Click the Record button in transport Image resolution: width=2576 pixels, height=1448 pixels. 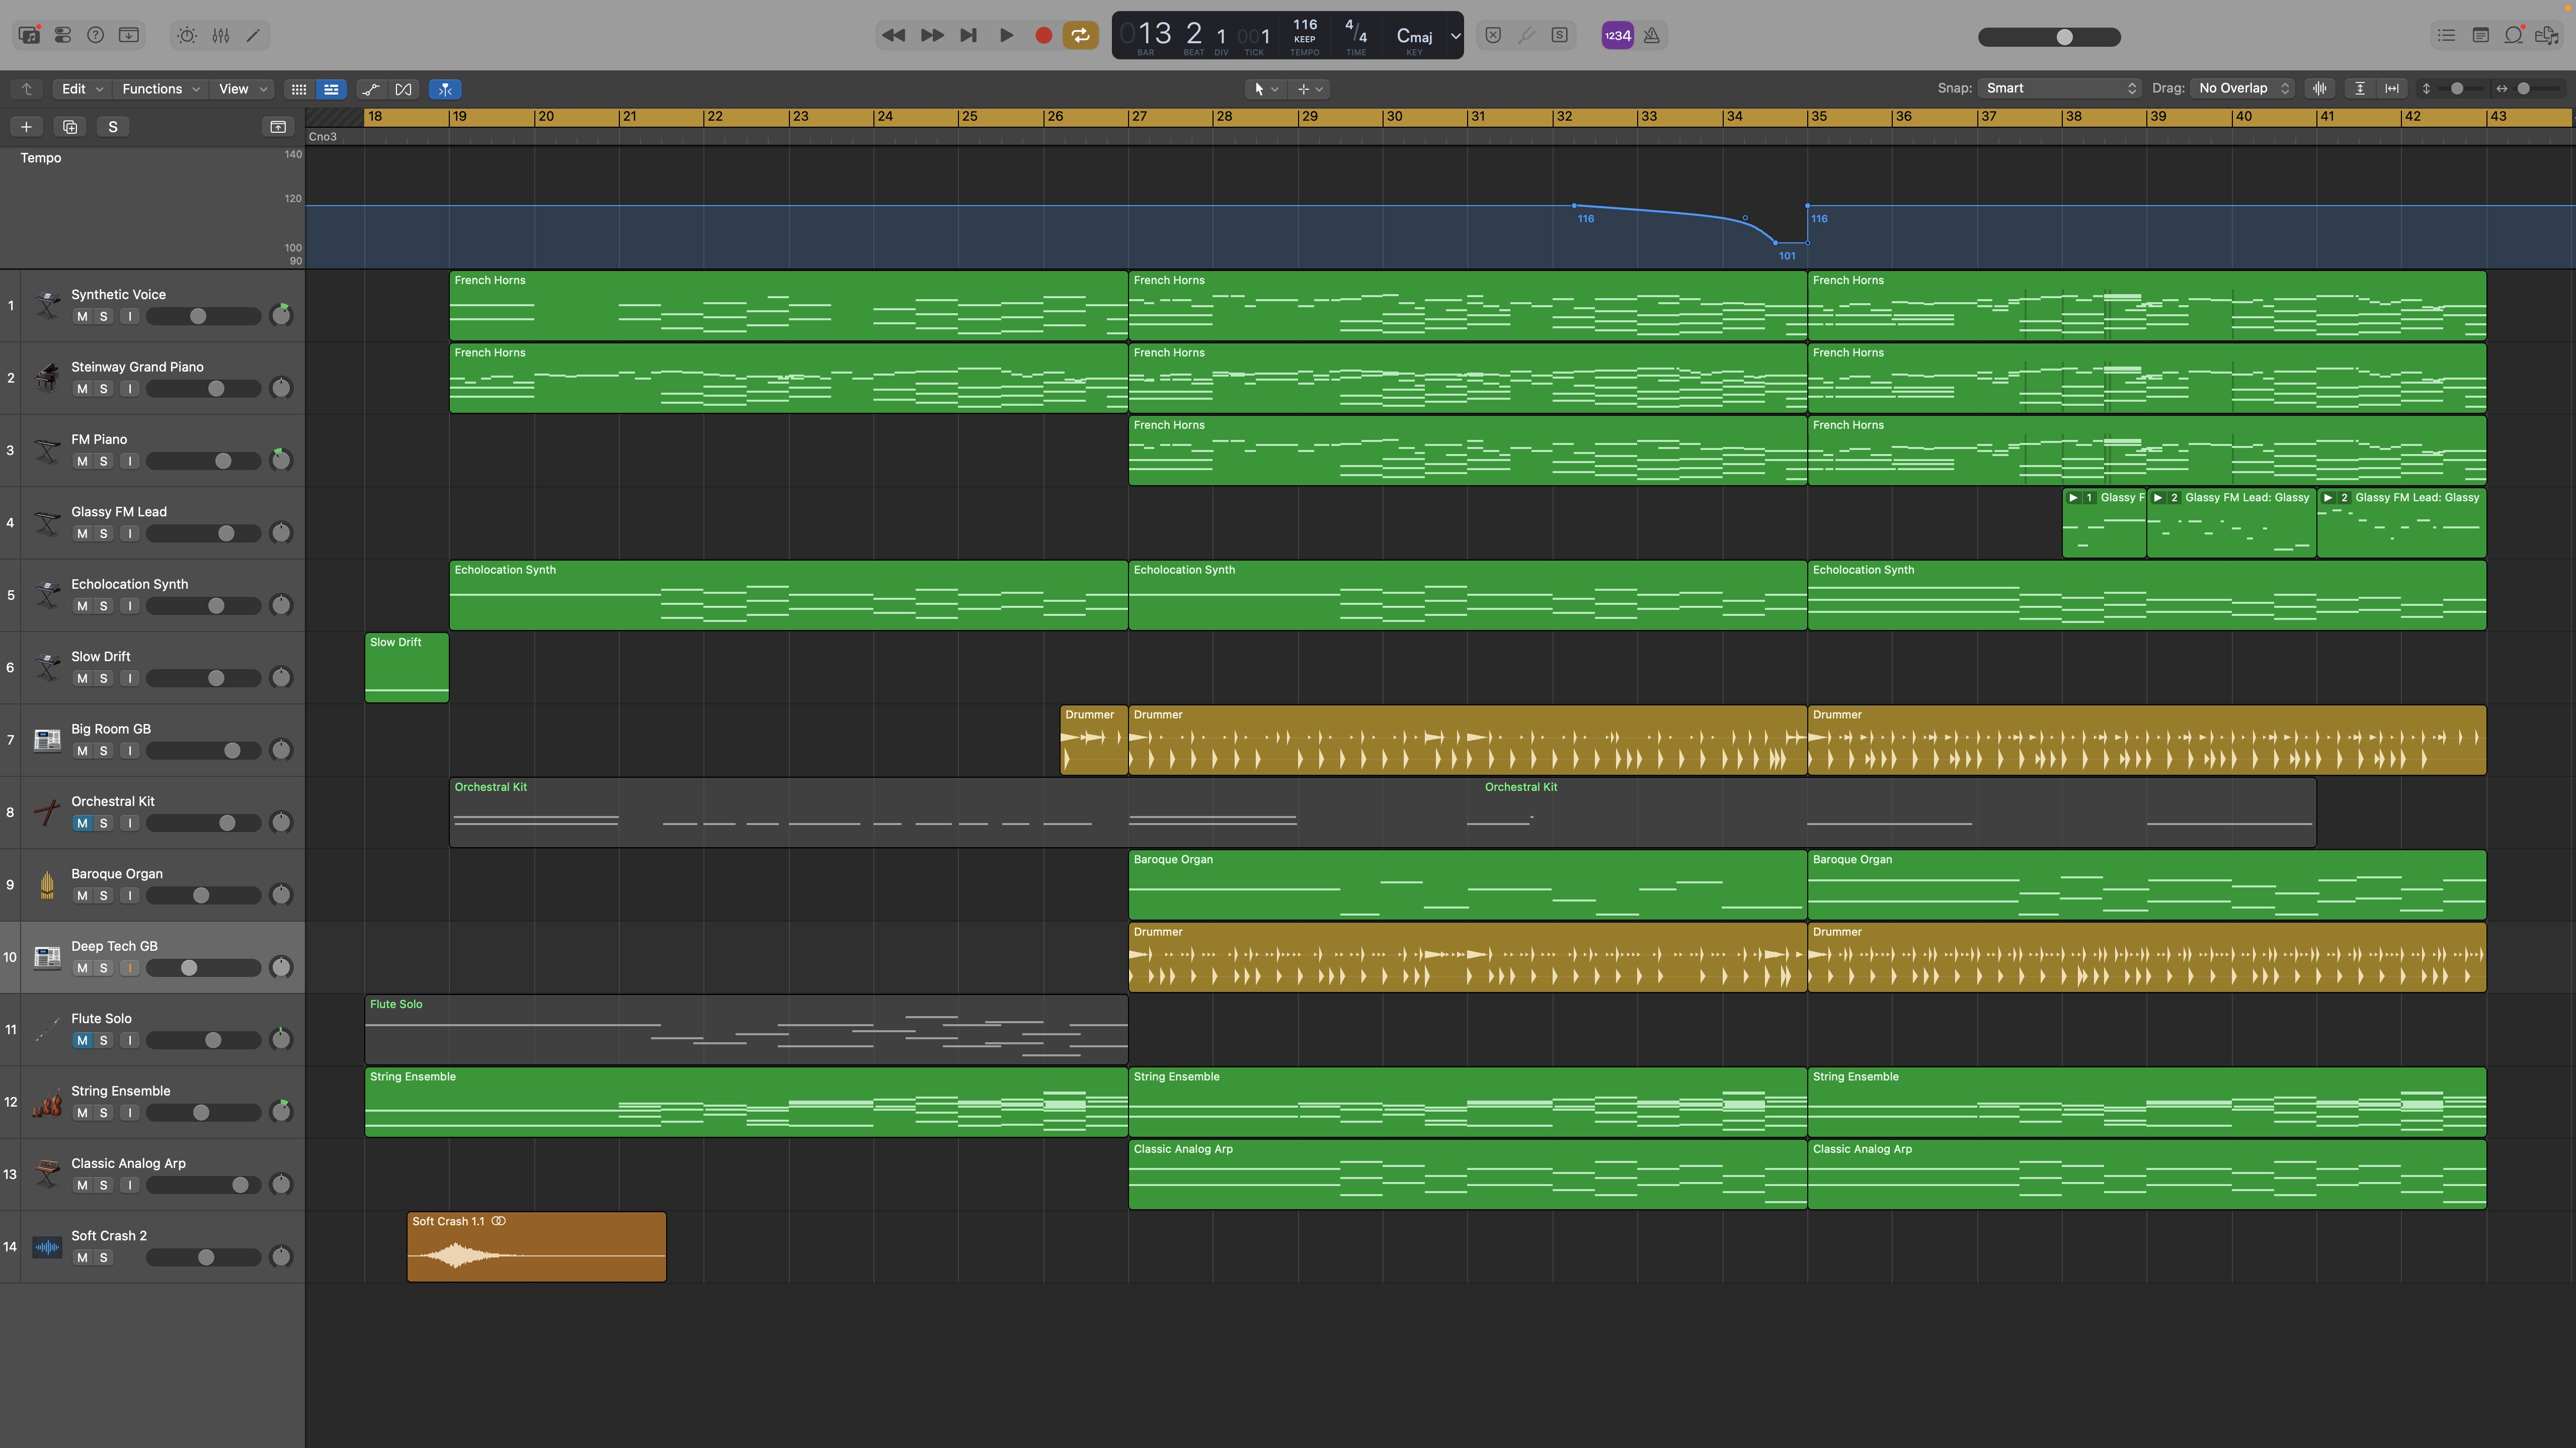tap(1043, 35)
